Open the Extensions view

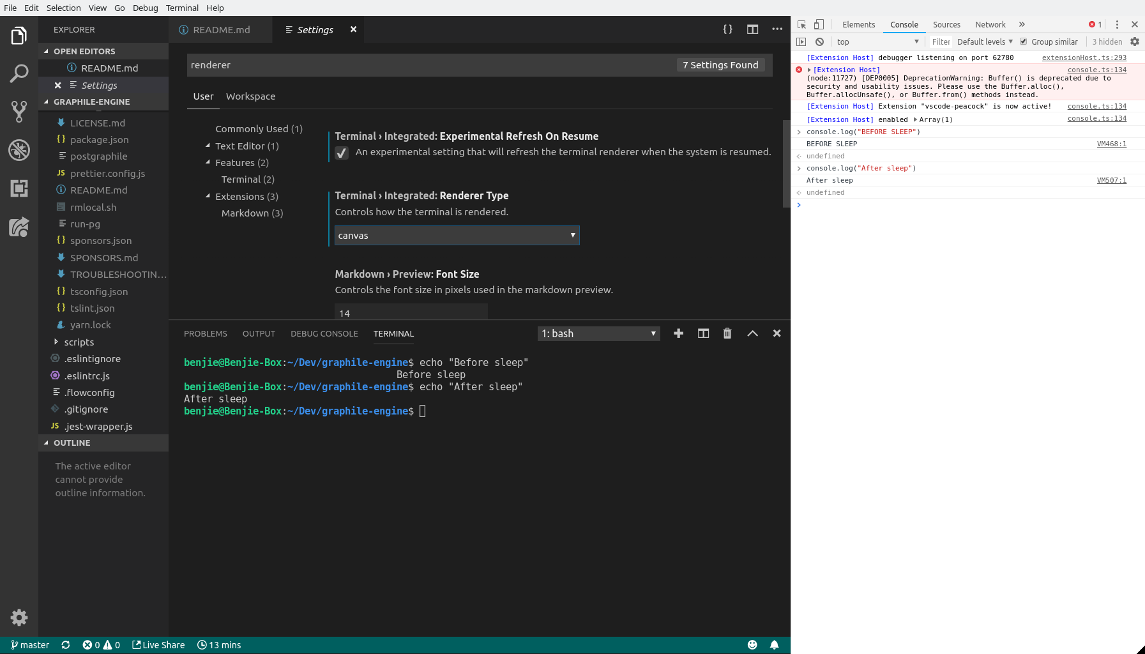point(19,188)
